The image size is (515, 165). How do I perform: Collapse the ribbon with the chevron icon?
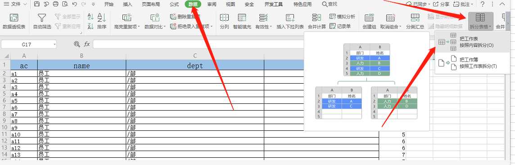pos(503,4)
